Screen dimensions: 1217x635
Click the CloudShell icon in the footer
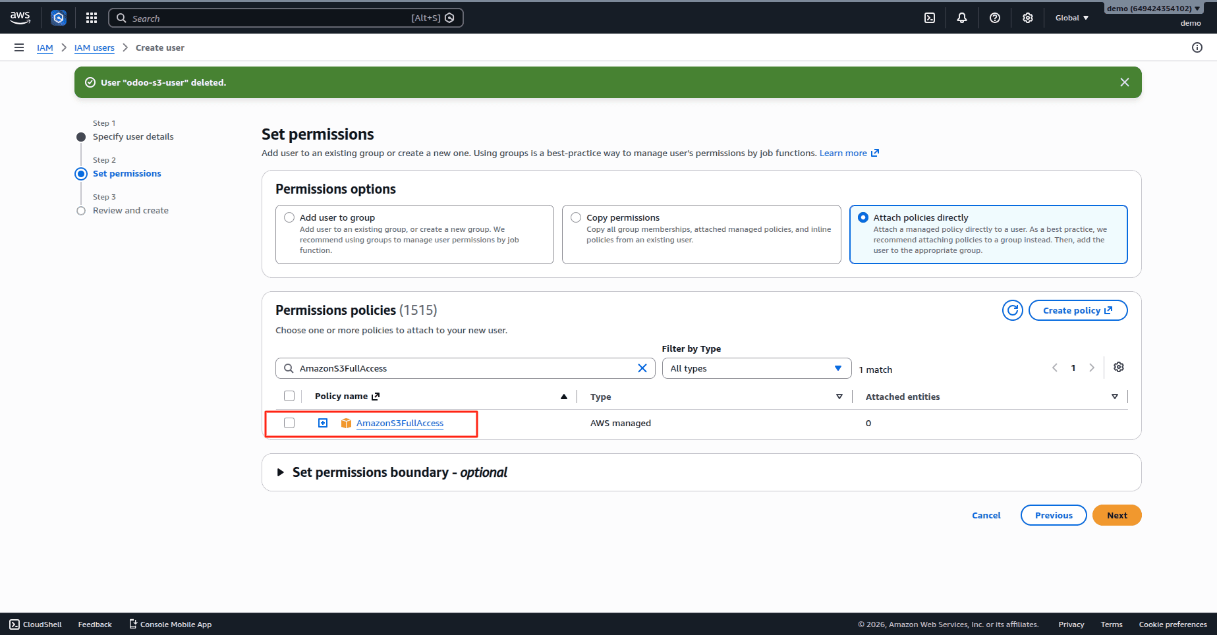pyautogui.click(x=14, y=624)
